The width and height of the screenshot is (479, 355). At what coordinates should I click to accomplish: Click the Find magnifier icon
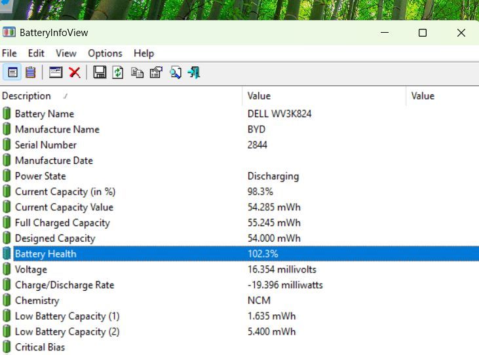(x=175, y=73)
